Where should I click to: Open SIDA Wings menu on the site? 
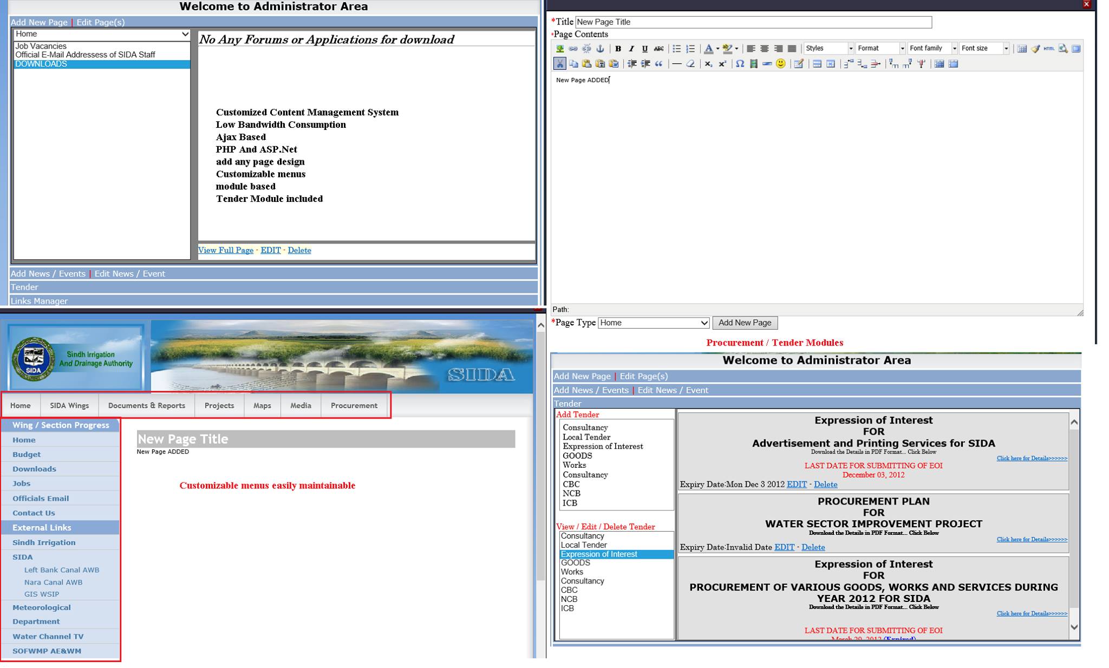pos(69,405)
